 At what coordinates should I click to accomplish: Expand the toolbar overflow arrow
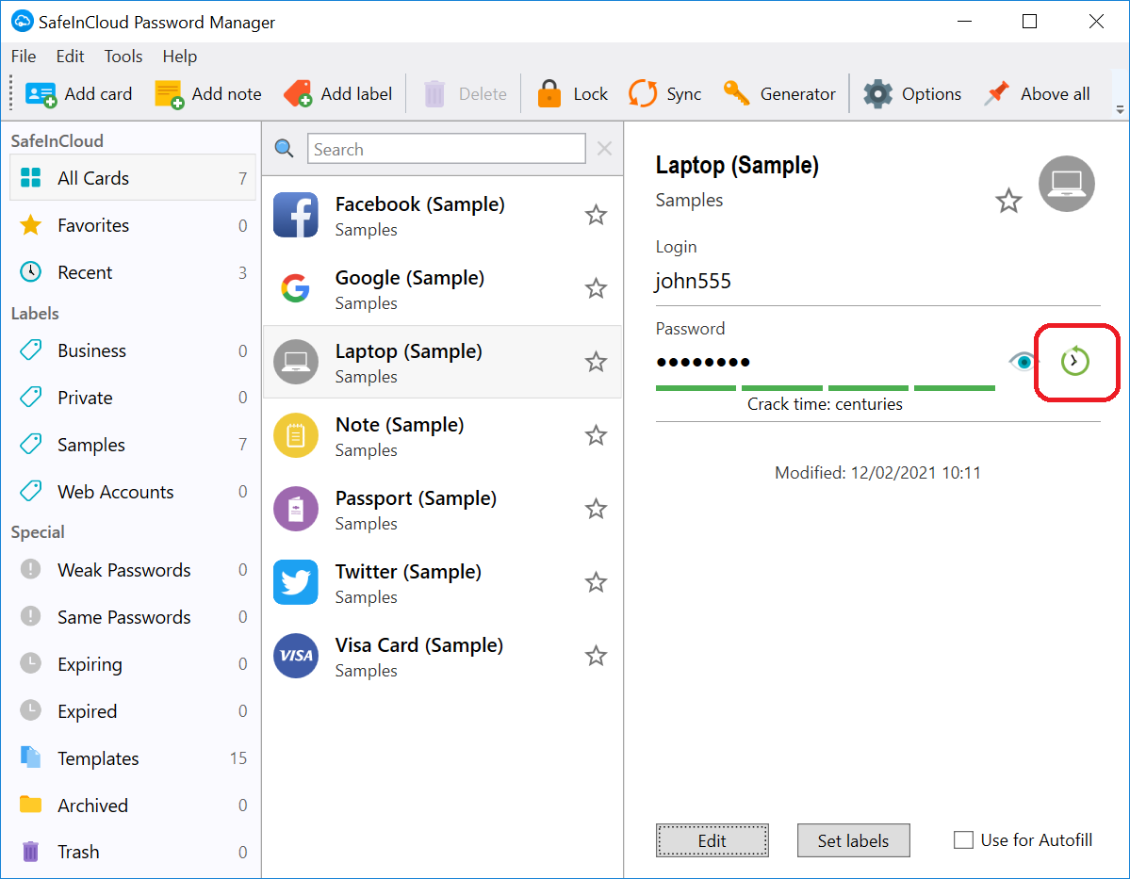coord(1120,109)
